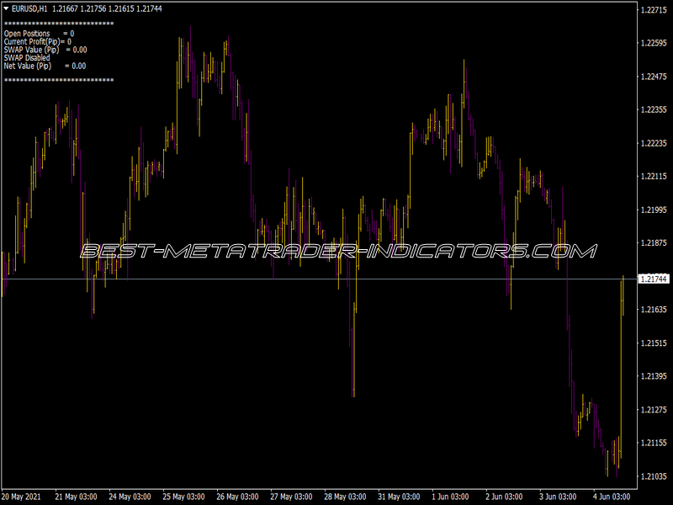Click the 1 Jun 03:00 time label
The image size is (673, 505).
coord(450,497)
